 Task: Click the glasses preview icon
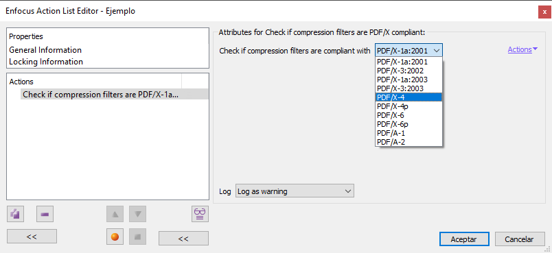[x=200, y=214]
